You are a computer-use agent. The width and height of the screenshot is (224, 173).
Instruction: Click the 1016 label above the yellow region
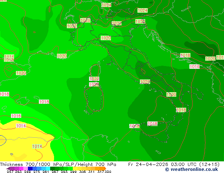click(x=16, y=116)
